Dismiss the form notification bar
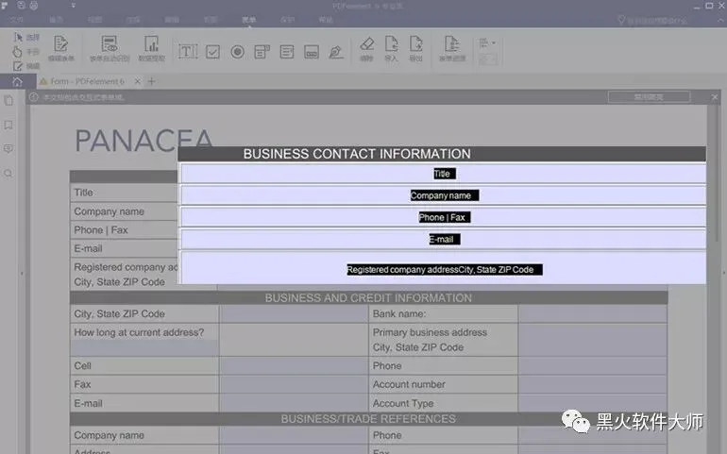Image resolution: width=727 pixels, height=454 pixels. (x=715, y=97)
